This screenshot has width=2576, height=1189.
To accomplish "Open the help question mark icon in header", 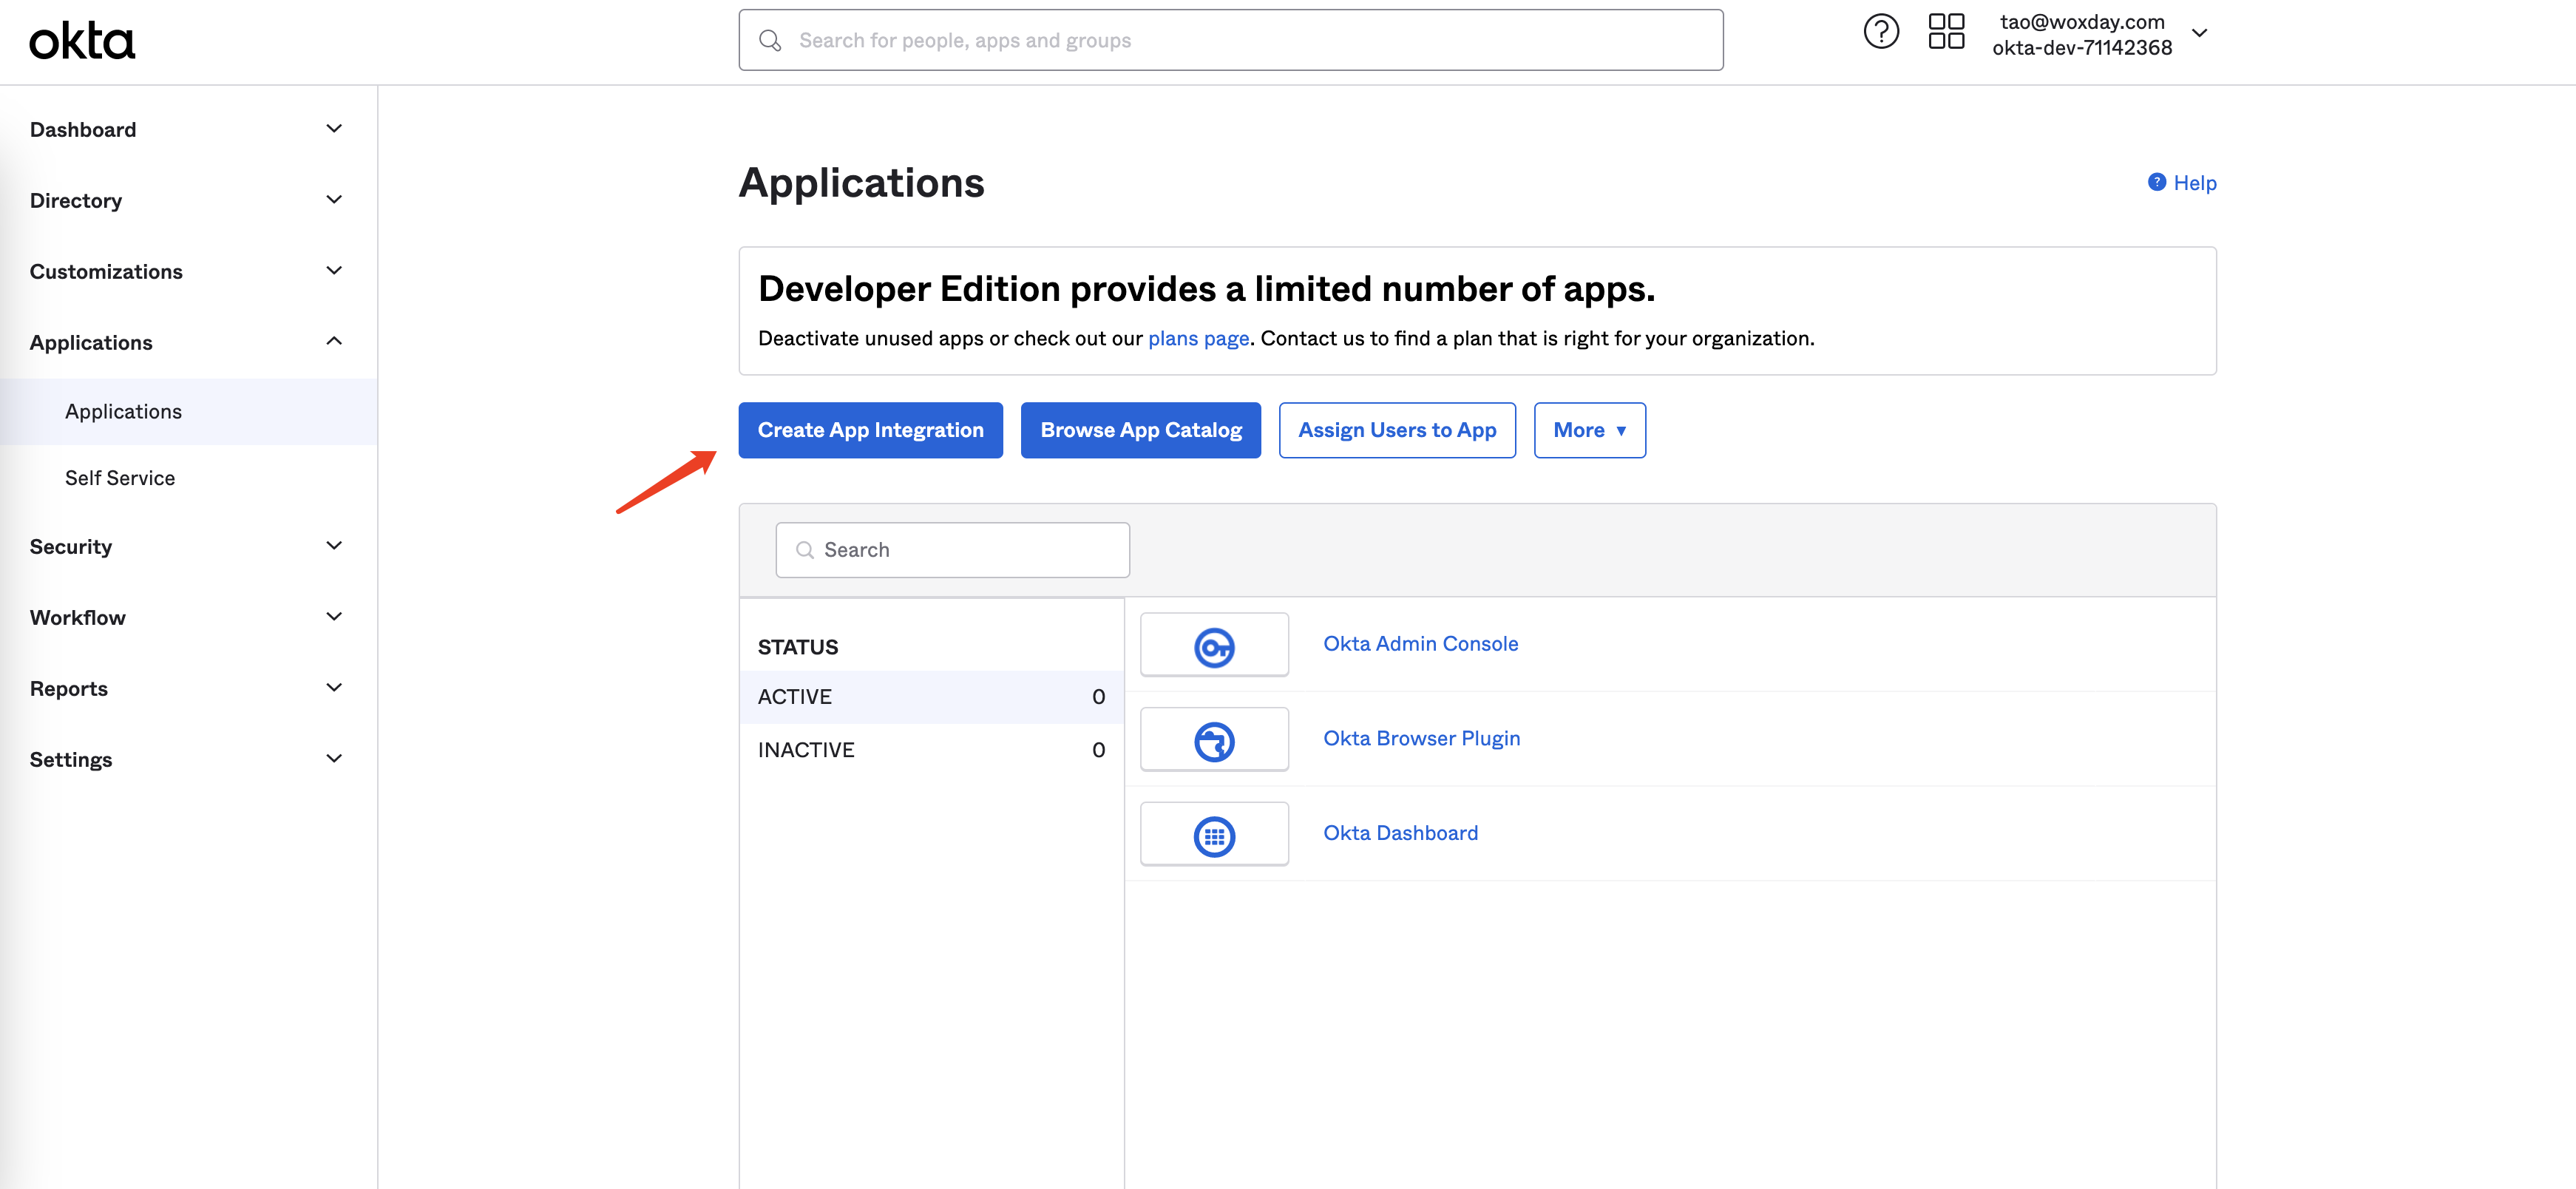I will [1881, 32].
